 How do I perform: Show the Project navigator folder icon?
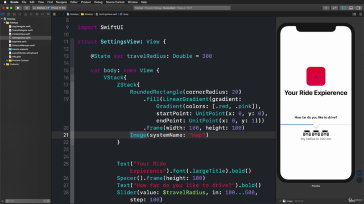3,14
